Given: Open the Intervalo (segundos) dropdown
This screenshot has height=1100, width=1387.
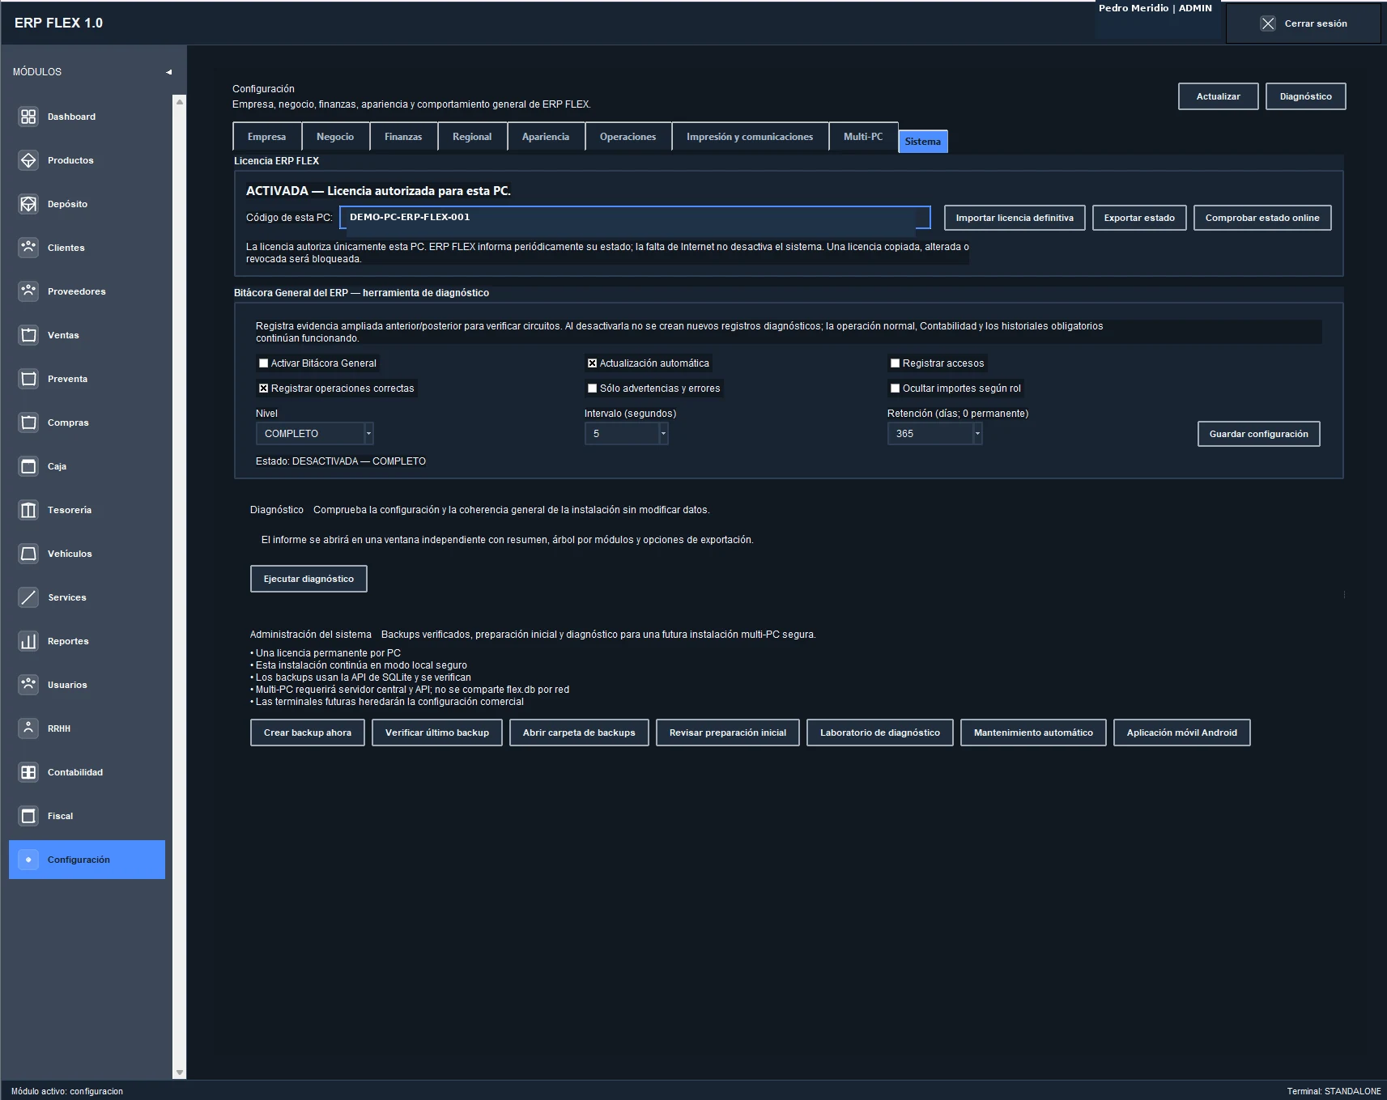Looking at the screenshot, I should pyautogui.click(x=663, y=434).
